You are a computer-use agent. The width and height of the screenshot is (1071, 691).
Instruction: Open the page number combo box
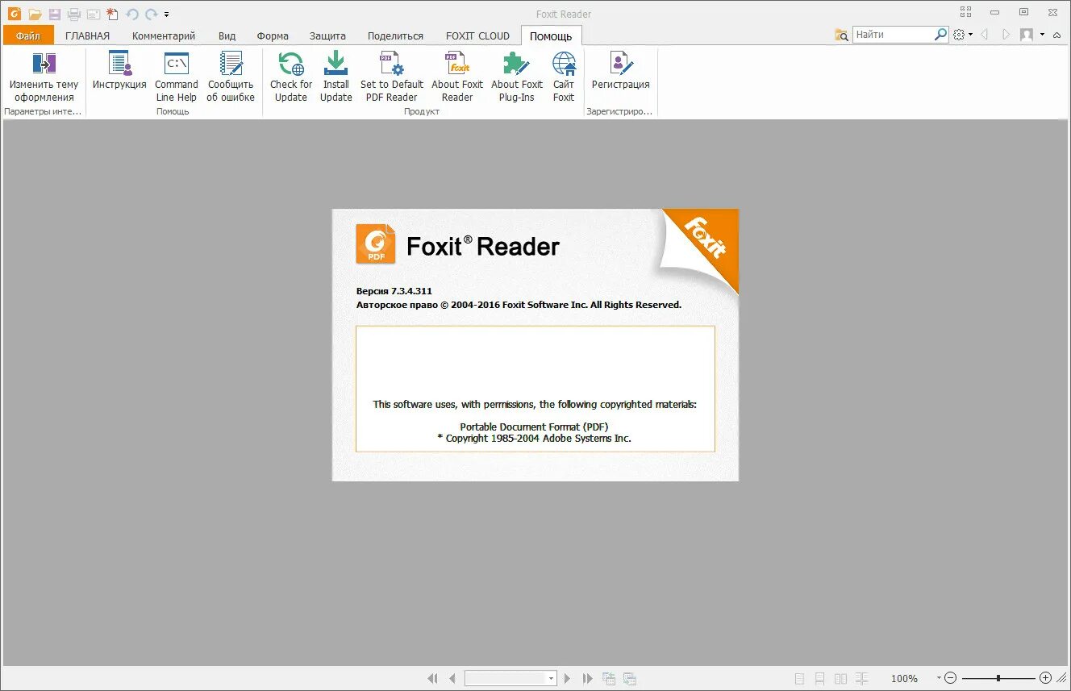(x=511, y=679)
